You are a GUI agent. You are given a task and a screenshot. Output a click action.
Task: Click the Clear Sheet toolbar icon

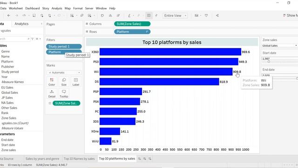tap(89, 15)
